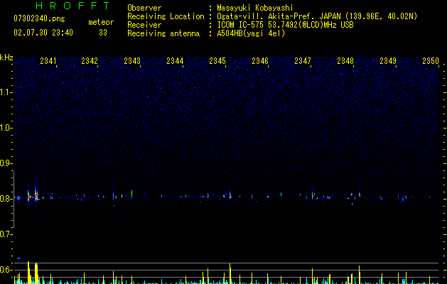Click time marker 2349
Screen dimensions: 447x284
coord(388,61)
